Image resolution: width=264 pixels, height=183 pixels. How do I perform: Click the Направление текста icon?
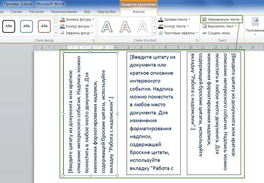pos(204,19)
